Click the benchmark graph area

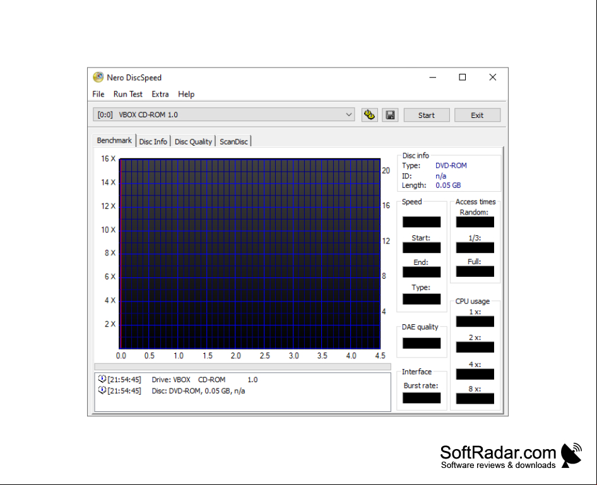(x=250, y=254)
